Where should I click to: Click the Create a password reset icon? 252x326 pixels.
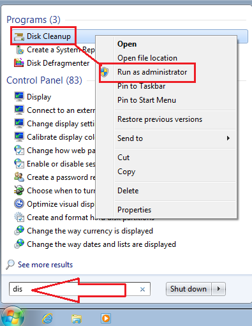pyautogui.click(x=19, y=177)
